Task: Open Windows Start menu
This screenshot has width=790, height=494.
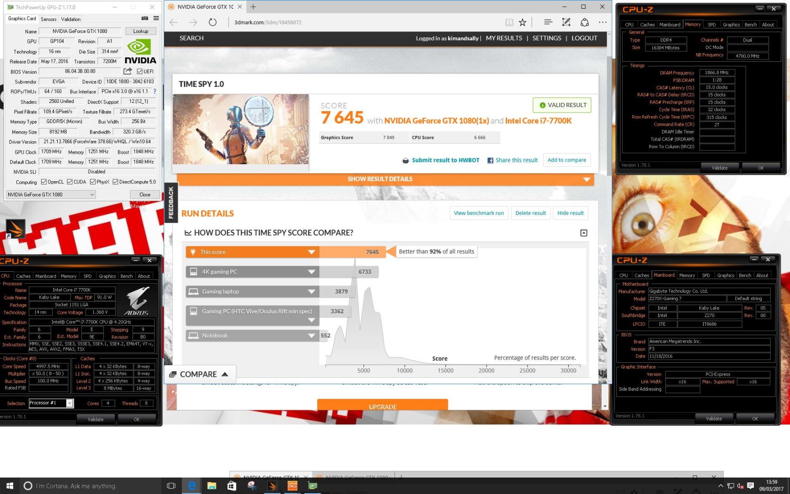Action: tap(10, 486)
